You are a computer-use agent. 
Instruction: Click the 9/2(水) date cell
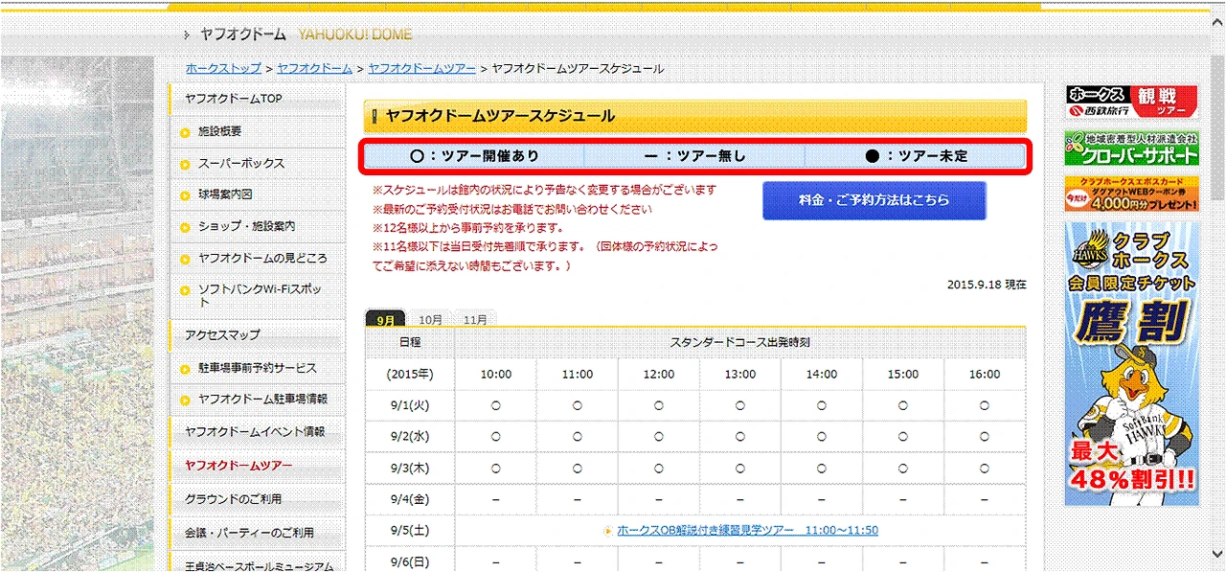410,437
